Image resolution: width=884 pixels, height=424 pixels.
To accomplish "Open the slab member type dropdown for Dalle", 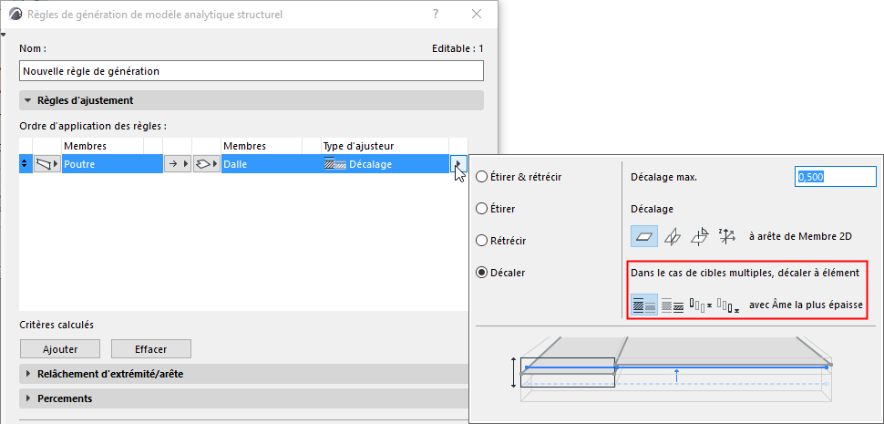I will pyautogui.click(x=207, y=164).
